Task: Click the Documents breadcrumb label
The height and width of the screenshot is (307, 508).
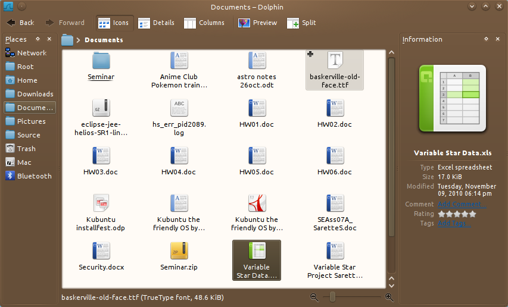Action: click(104, 40)
